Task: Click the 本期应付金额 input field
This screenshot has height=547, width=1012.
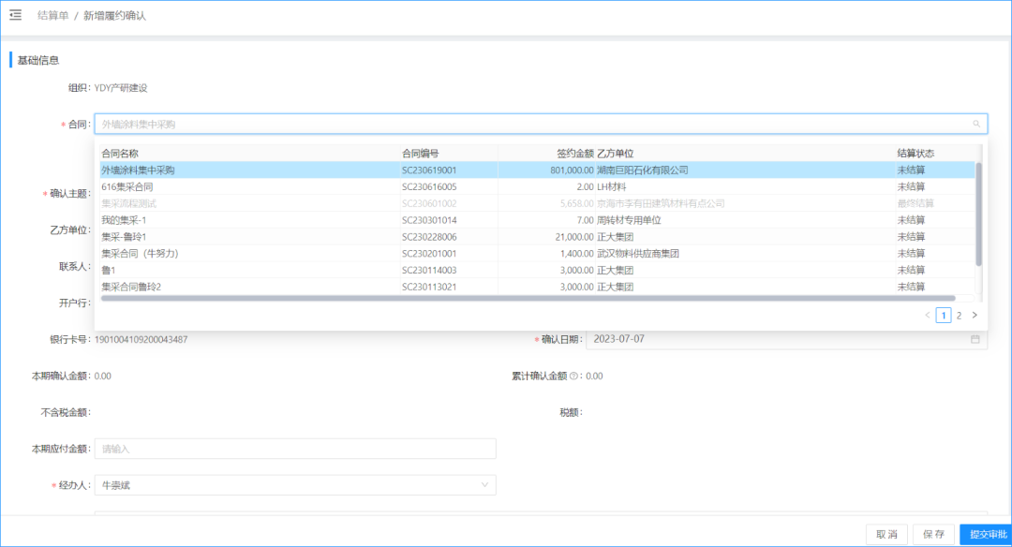Action: (295, 449)
